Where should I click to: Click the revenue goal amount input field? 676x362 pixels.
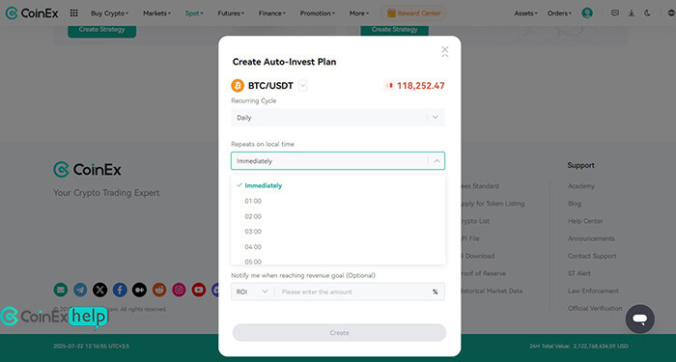point(353,292)
